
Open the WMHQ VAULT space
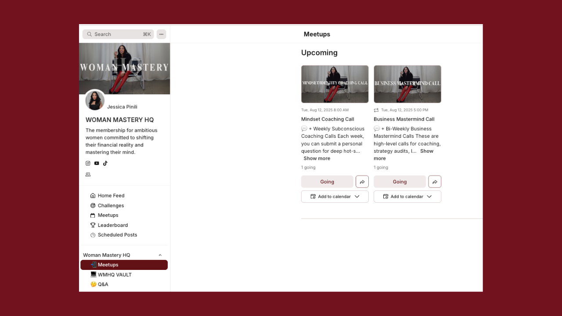tap(115, 275)
